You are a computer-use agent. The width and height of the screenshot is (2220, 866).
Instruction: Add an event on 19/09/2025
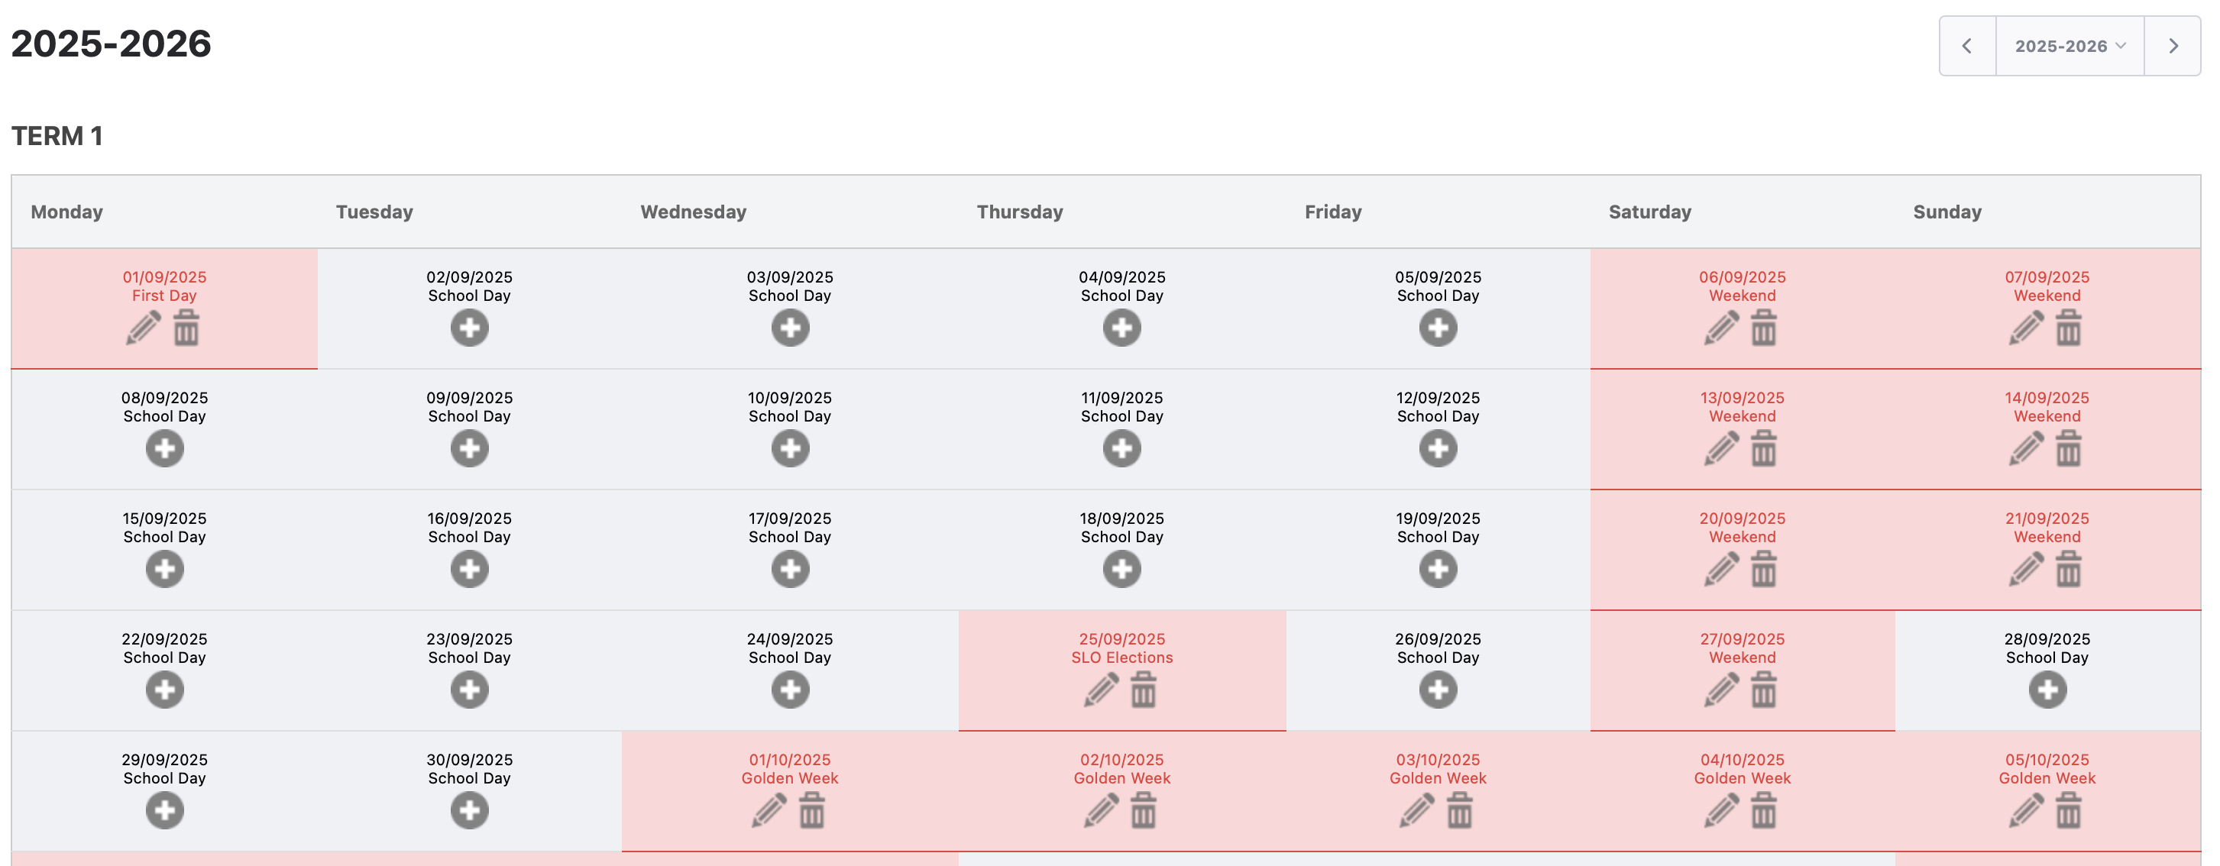(x=1438, y=570)
